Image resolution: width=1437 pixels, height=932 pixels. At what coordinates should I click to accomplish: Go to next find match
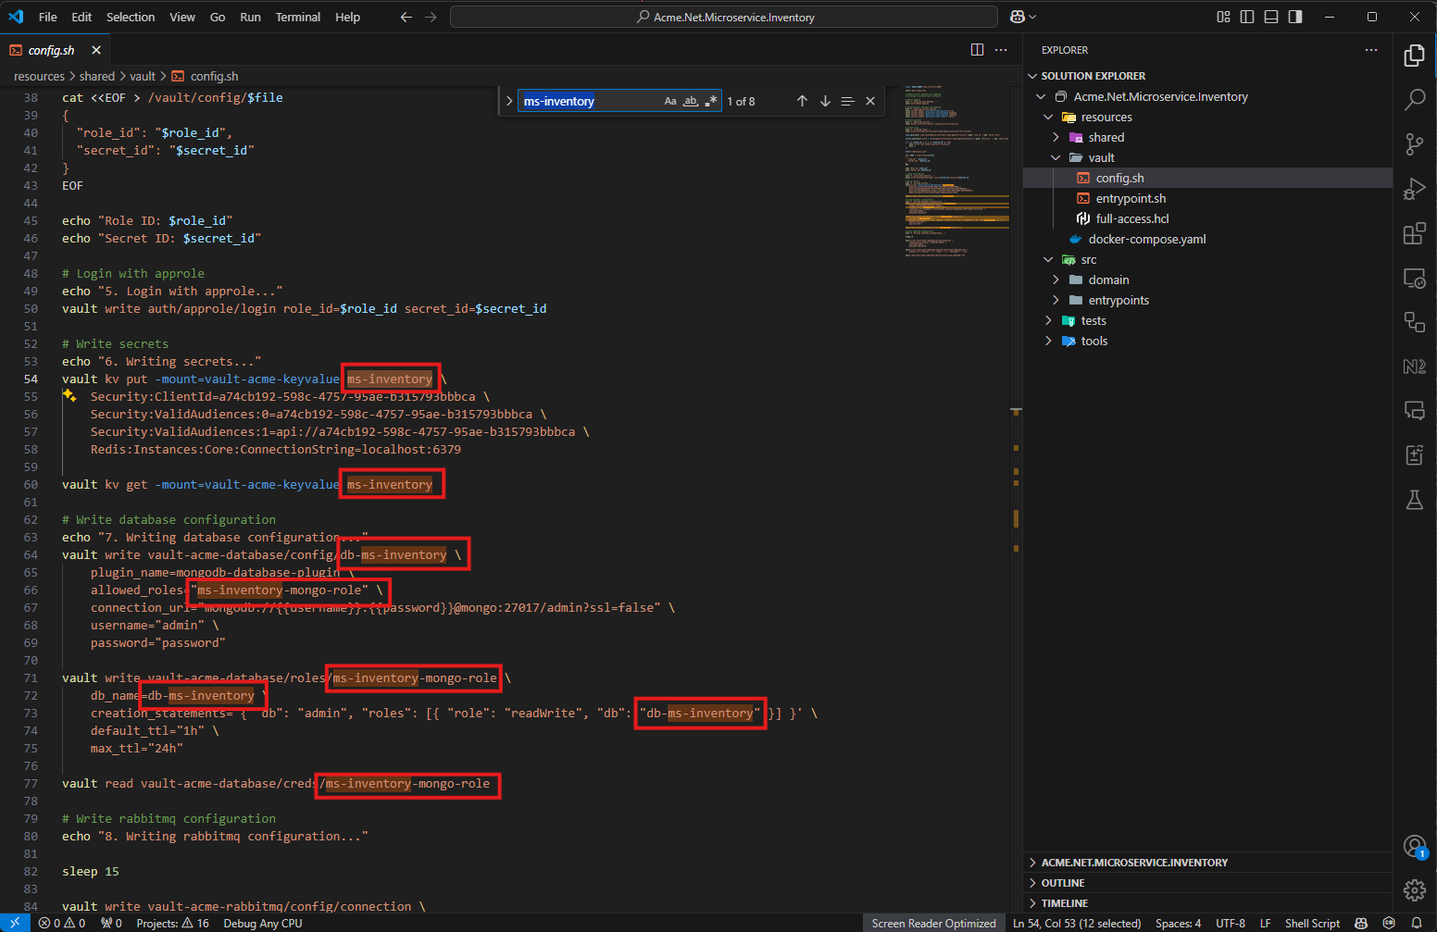pyautogui.click(x=825, y=101)
